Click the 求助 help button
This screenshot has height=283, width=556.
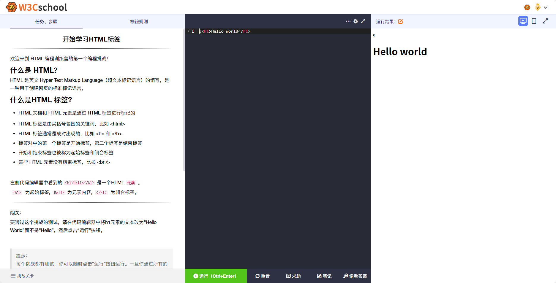pyautogui.click(x=293, y=276)
